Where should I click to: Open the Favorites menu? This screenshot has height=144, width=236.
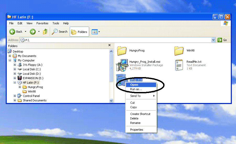click(x=42, y=23)
